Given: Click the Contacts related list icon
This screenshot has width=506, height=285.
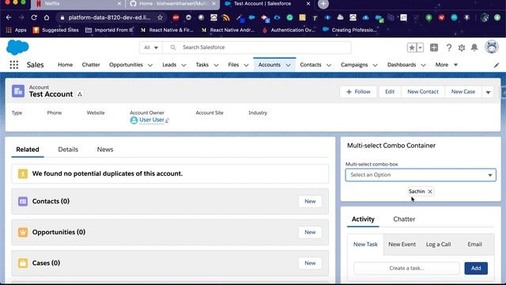Looking at the screenshot, I should [x=23, y=201].
